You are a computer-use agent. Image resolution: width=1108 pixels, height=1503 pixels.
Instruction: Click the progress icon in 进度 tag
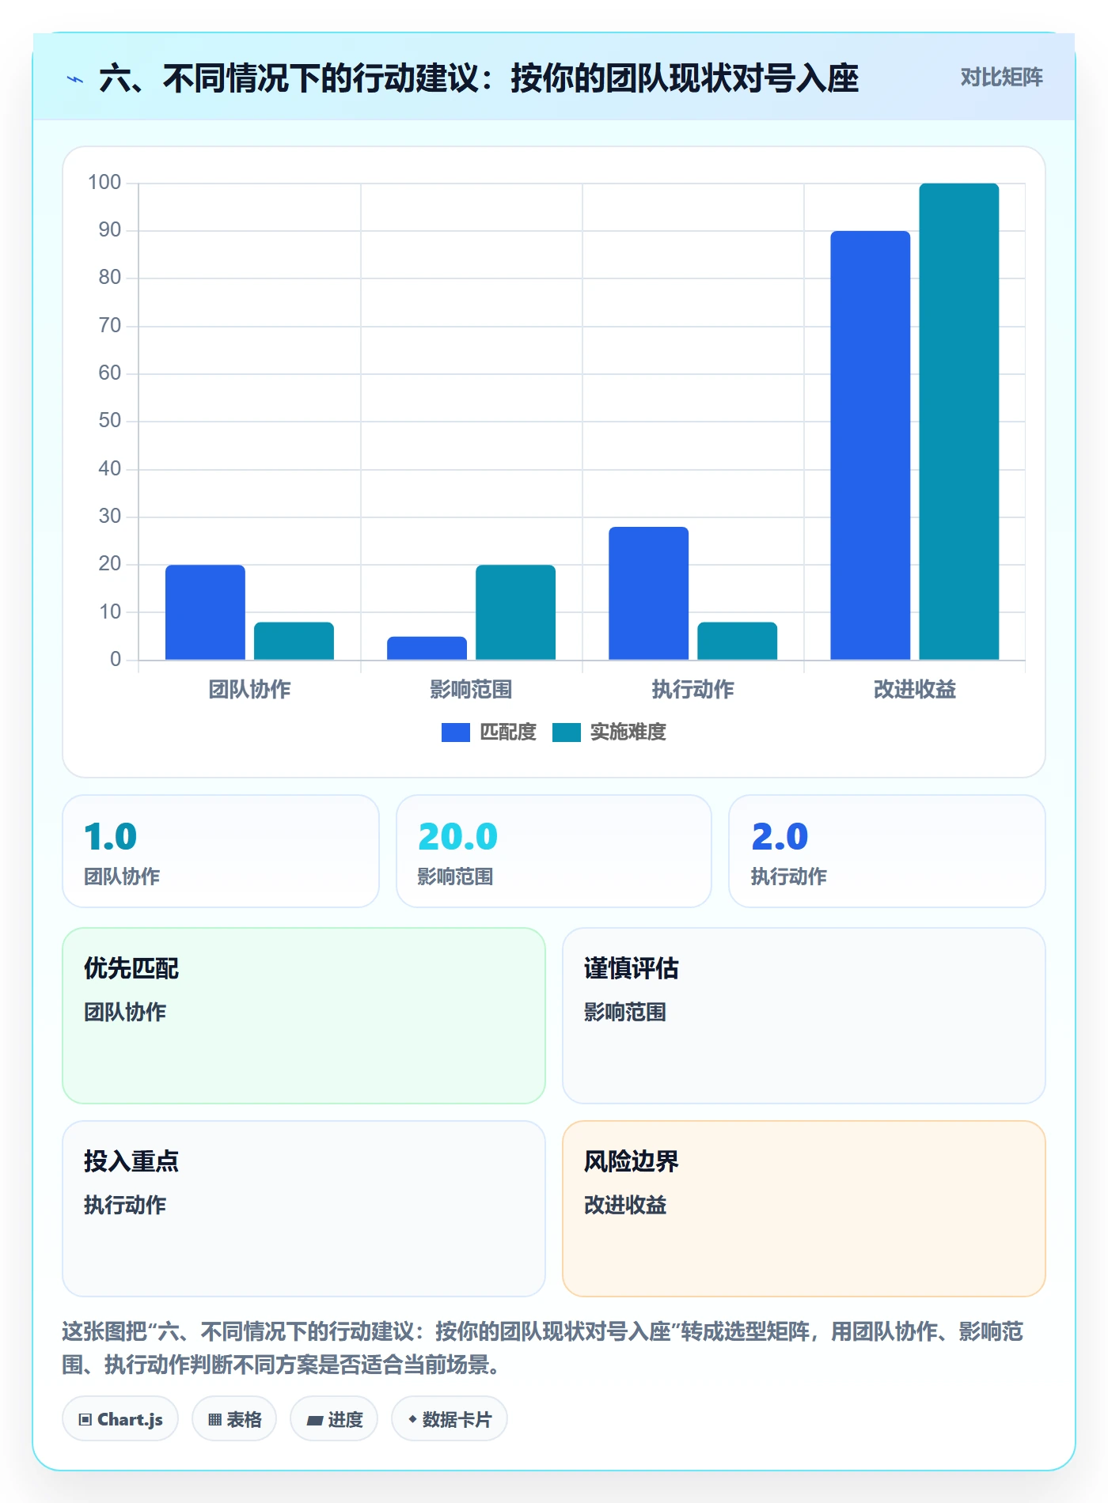click(x=315, y=1421)
